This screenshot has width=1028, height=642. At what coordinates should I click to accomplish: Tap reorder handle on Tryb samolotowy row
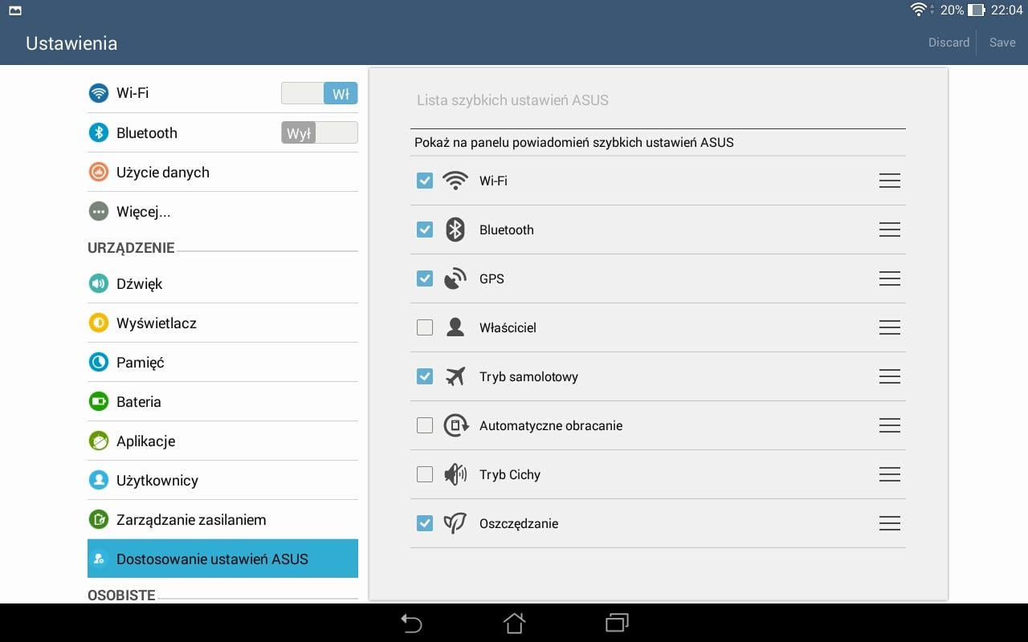click(889, 376)
